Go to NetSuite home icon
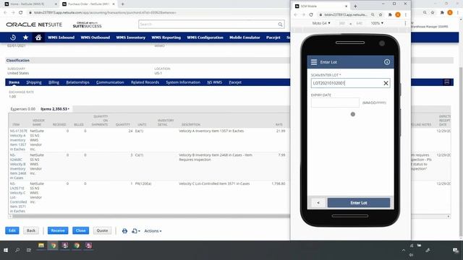 pos(38,38)
